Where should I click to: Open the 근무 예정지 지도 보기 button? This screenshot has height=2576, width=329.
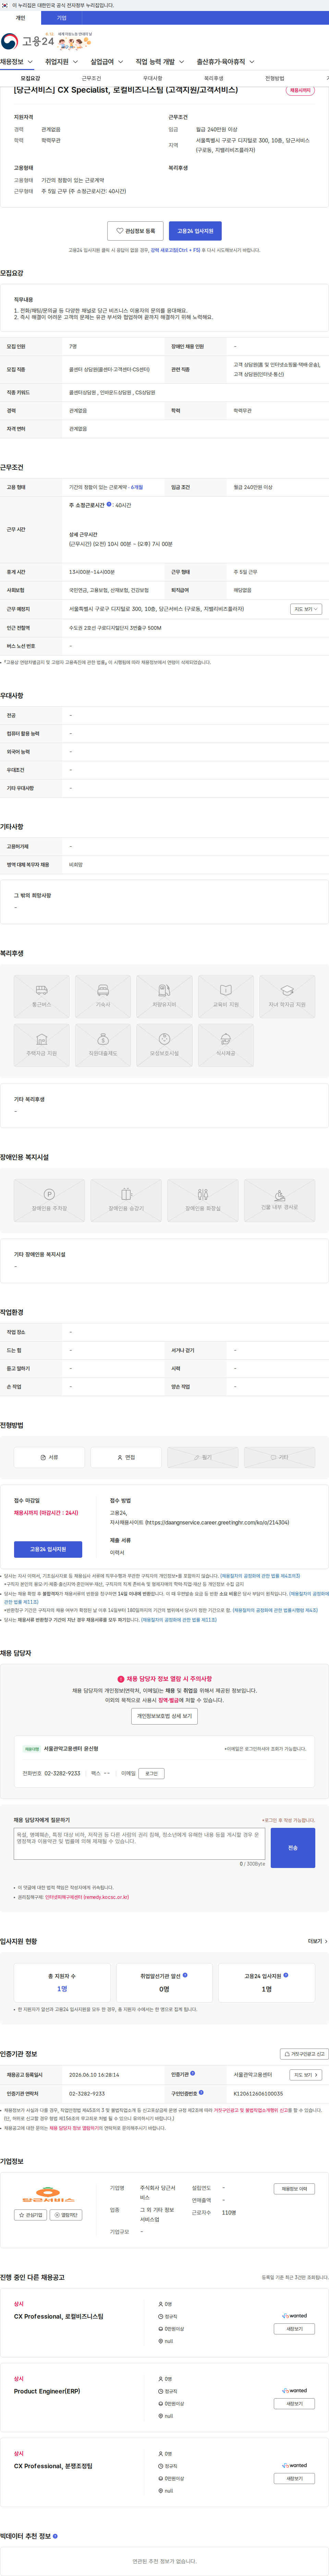tap(306, 609)
